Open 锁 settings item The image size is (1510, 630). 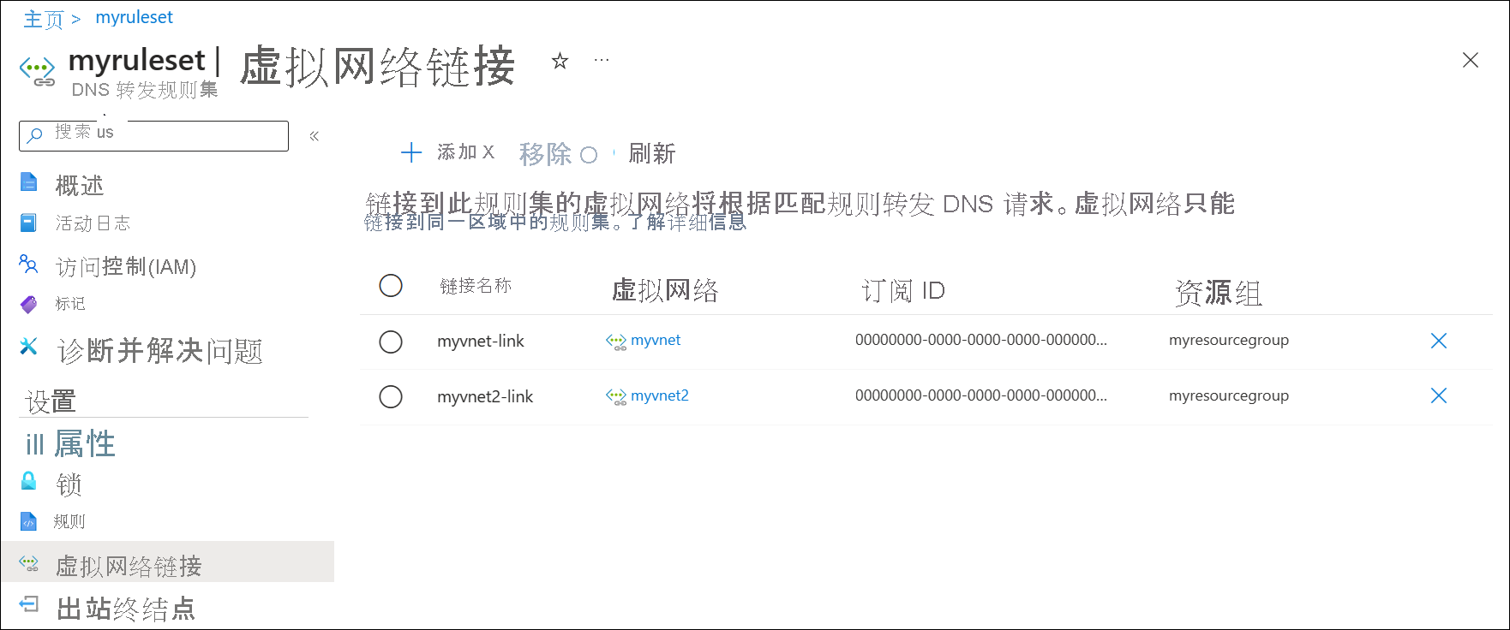point(69,484)
